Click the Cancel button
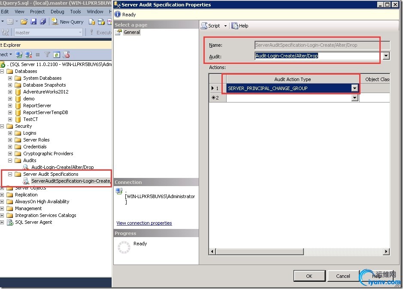403x289 pixels. click(x=343, y=276)
